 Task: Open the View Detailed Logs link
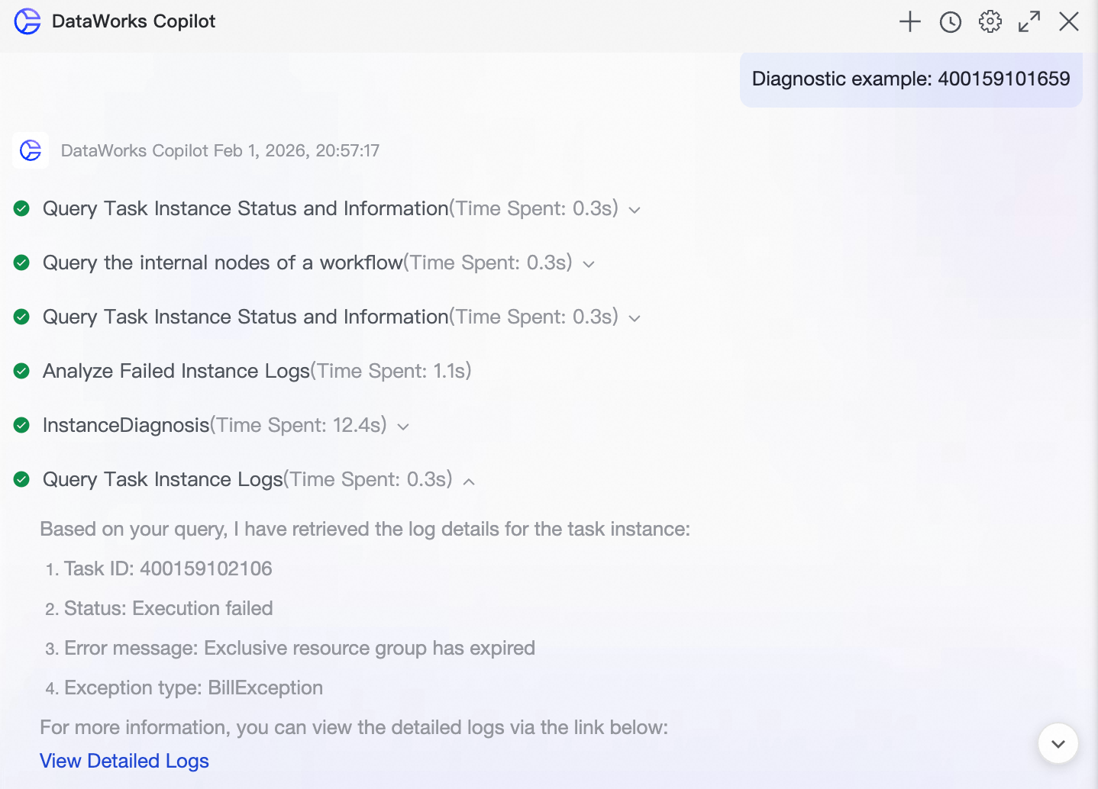(124, 761)
